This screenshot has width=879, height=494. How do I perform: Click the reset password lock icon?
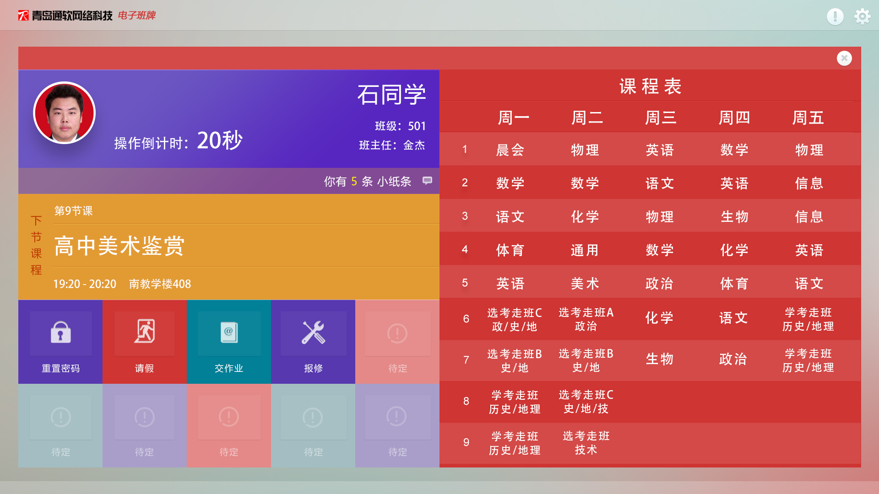[x=60, y=333]
